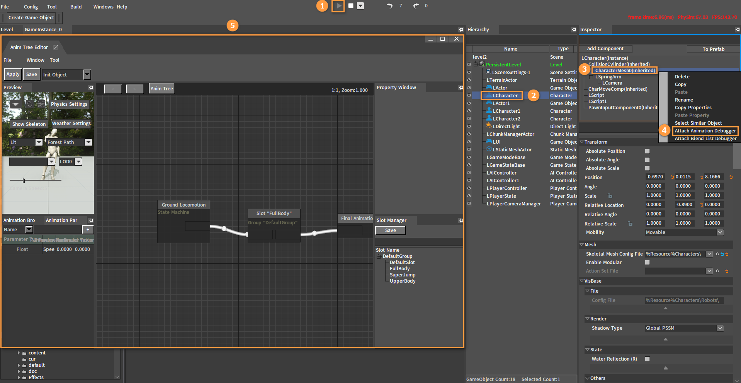Open the preview options drop button

tap(15, 104)
